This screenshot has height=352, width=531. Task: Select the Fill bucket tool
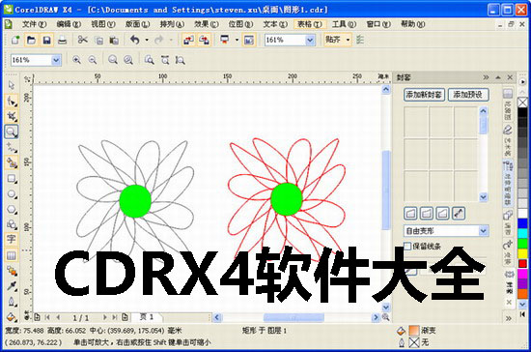[x=12, y=316]
